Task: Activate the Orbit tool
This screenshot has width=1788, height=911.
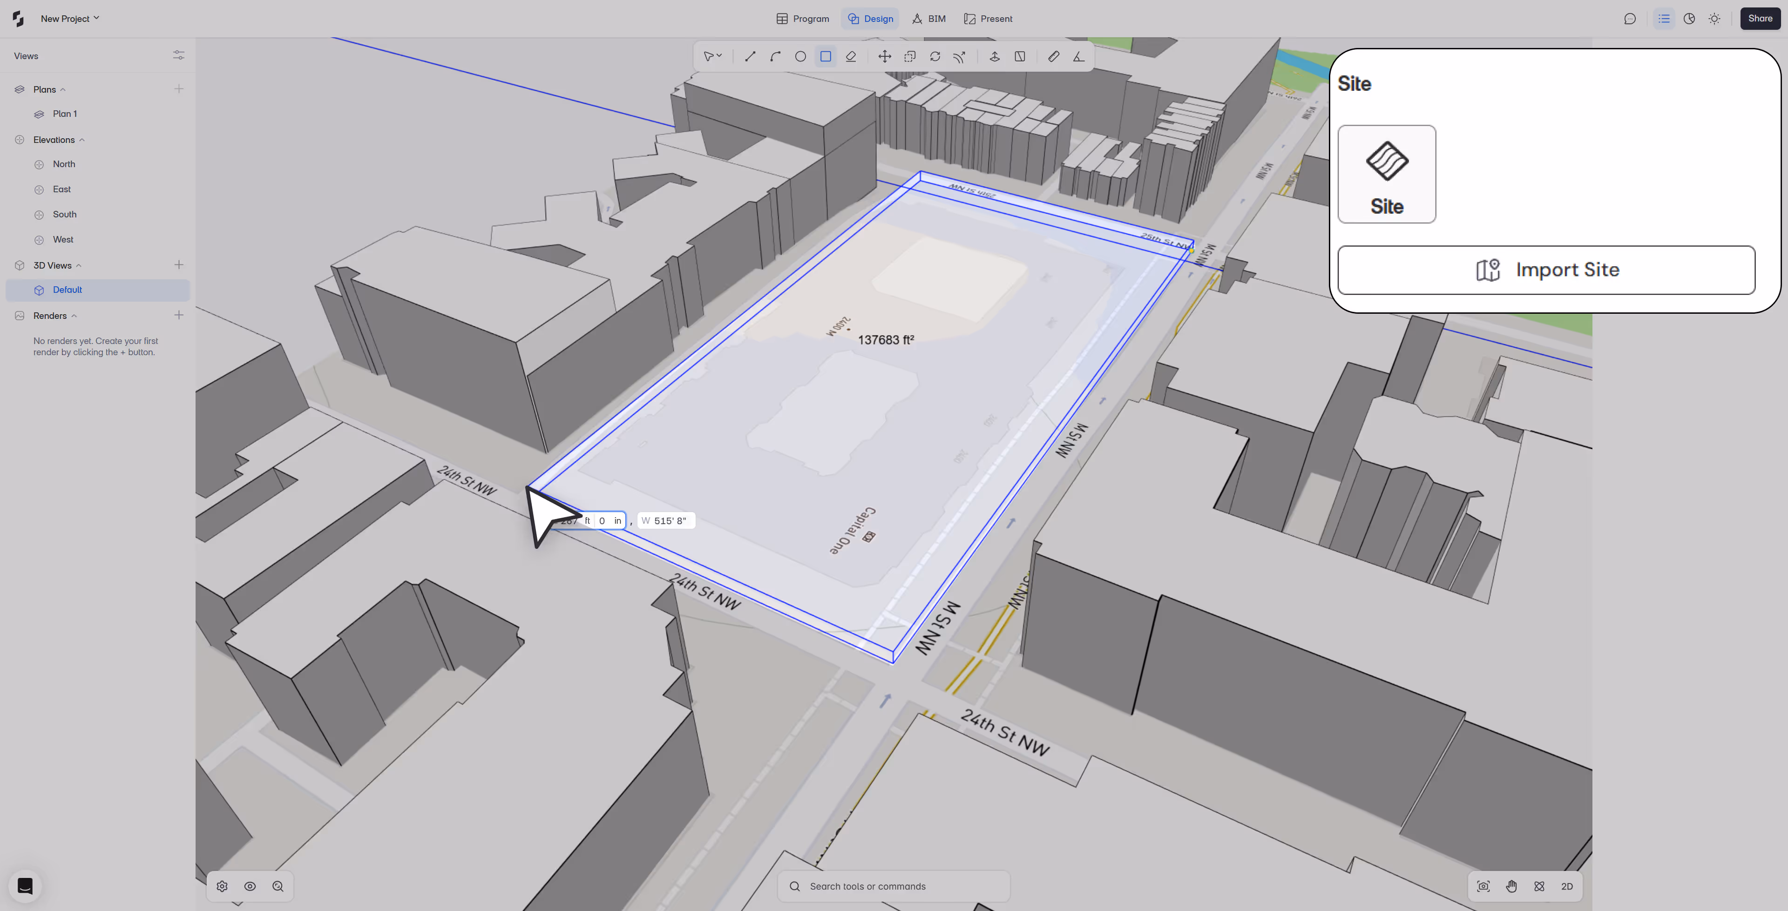Action: pyautogui.click(x=1539, y=886)
